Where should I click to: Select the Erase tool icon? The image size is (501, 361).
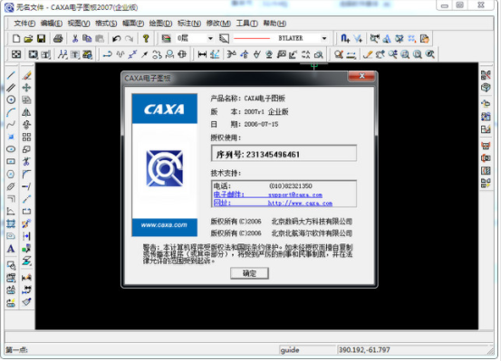pos(26,75)
